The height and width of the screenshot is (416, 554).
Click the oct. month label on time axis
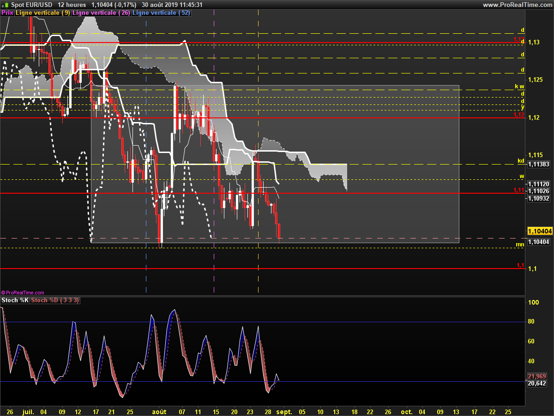407,411
